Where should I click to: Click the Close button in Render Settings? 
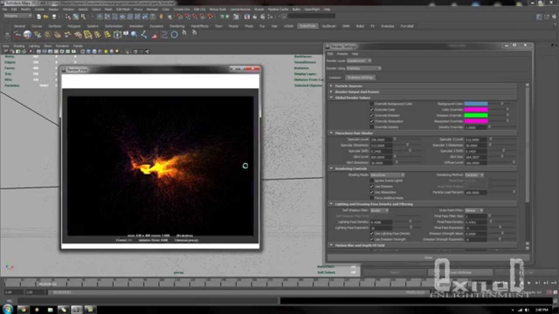(428, 257)
